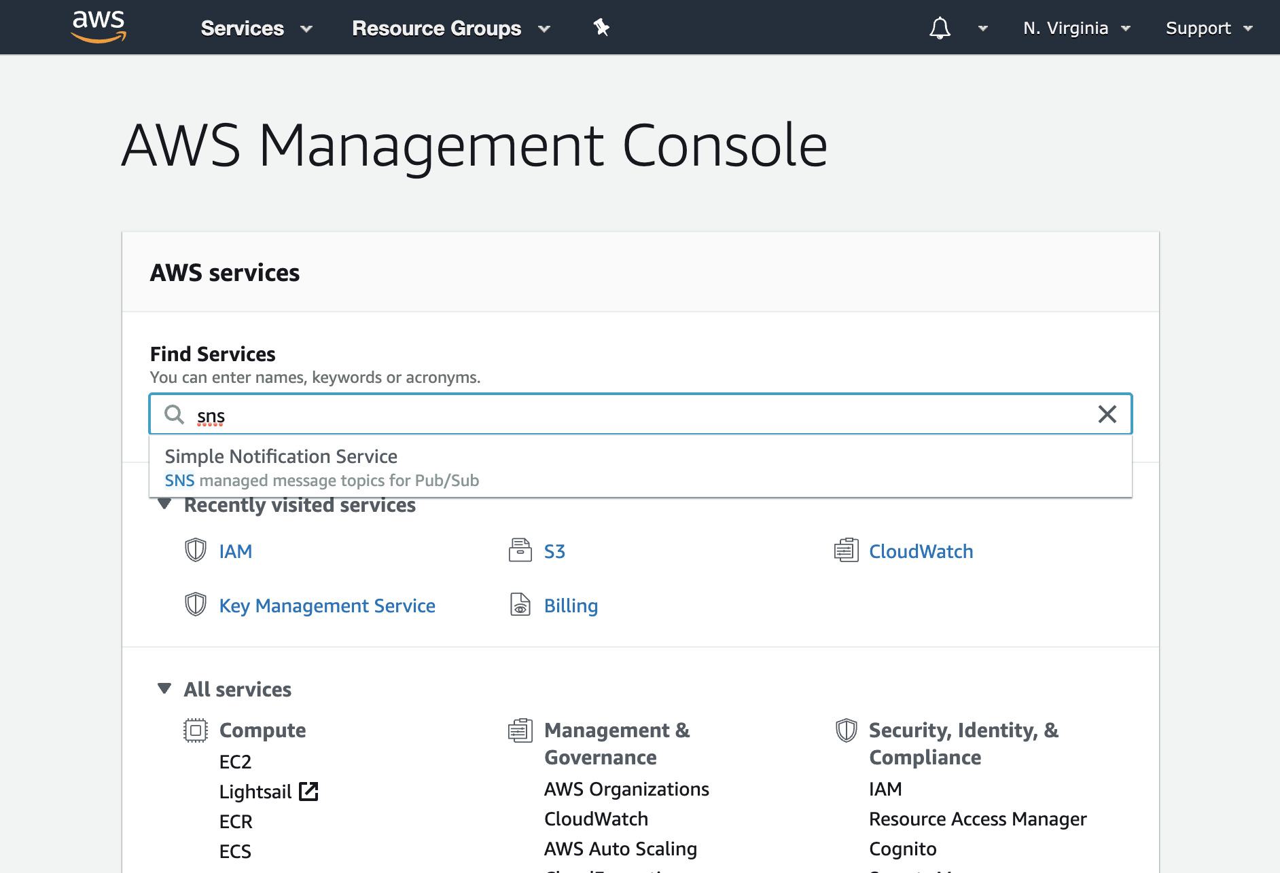Screen dimensions: 1280x873
Task: Click the Find Services search field
Action: pyautogui.click(x=641, y=414)
